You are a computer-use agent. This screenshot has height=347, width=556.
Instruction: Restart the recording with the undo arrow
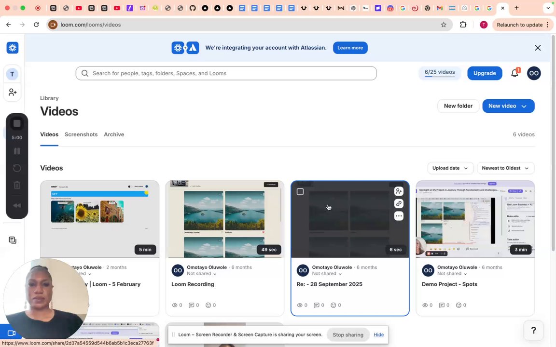click(x=17, y=168)
